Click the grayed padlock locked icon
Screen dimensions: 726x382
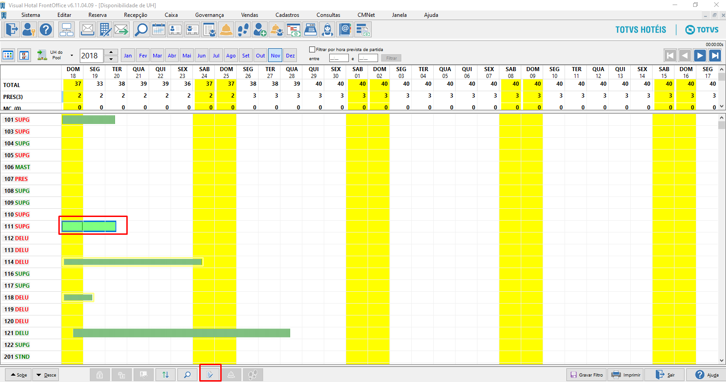pos(99,375)
